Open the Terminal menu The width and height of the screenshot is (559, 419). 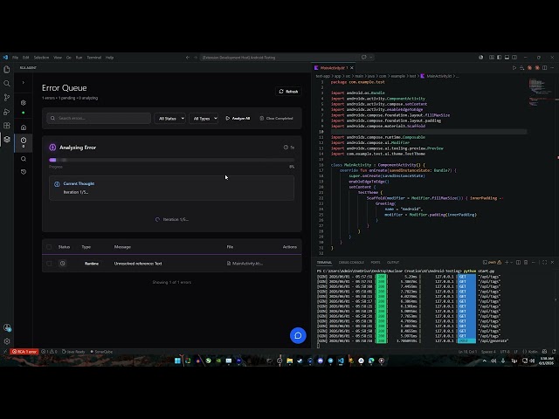(94, 58)
